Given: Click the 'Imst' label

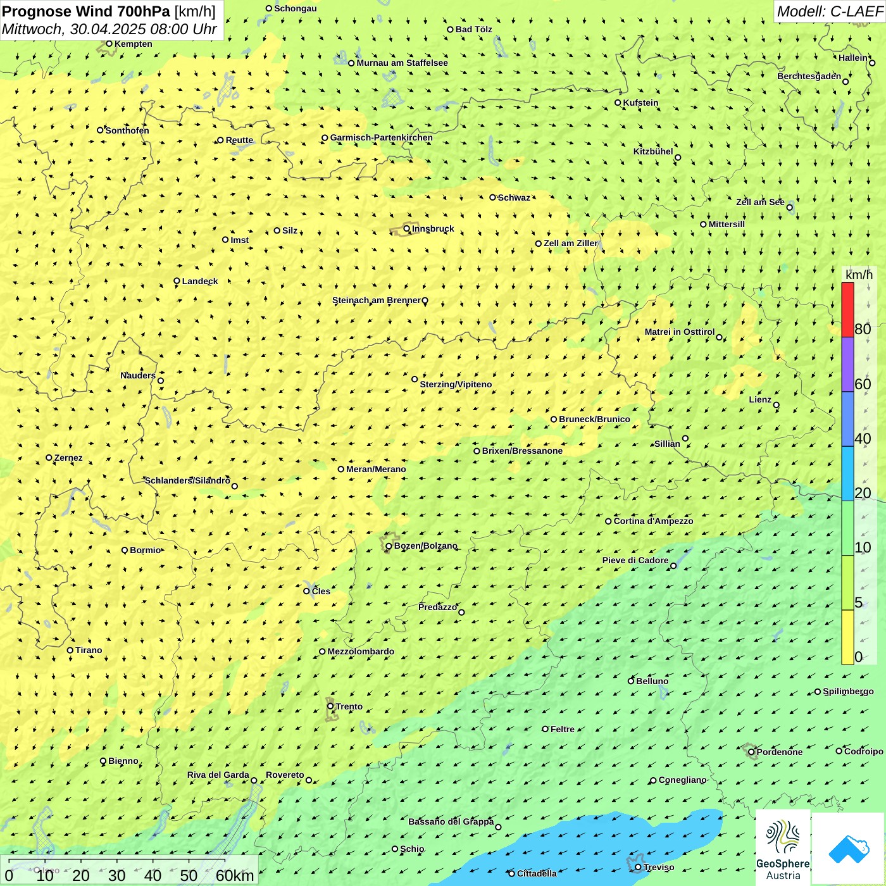Looking at the screenshot, I should tap(239, 240).
